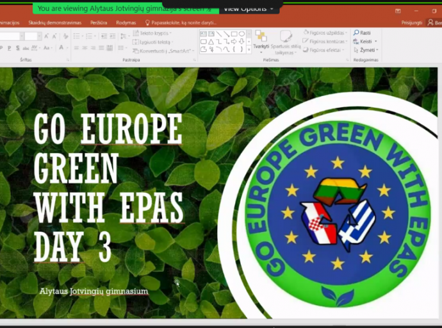Align paragraph text to the right
Screen dimensions: 442x328
click(93, 48)
